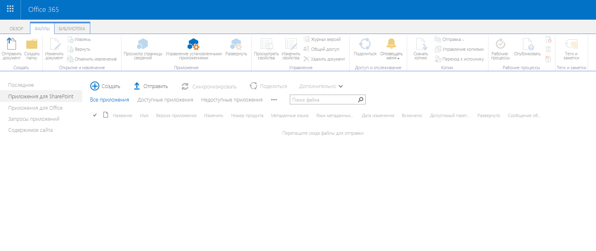Open Приложения для Office in navigation
The height and width of the screenshot is (251, 596).
[35, 108]
